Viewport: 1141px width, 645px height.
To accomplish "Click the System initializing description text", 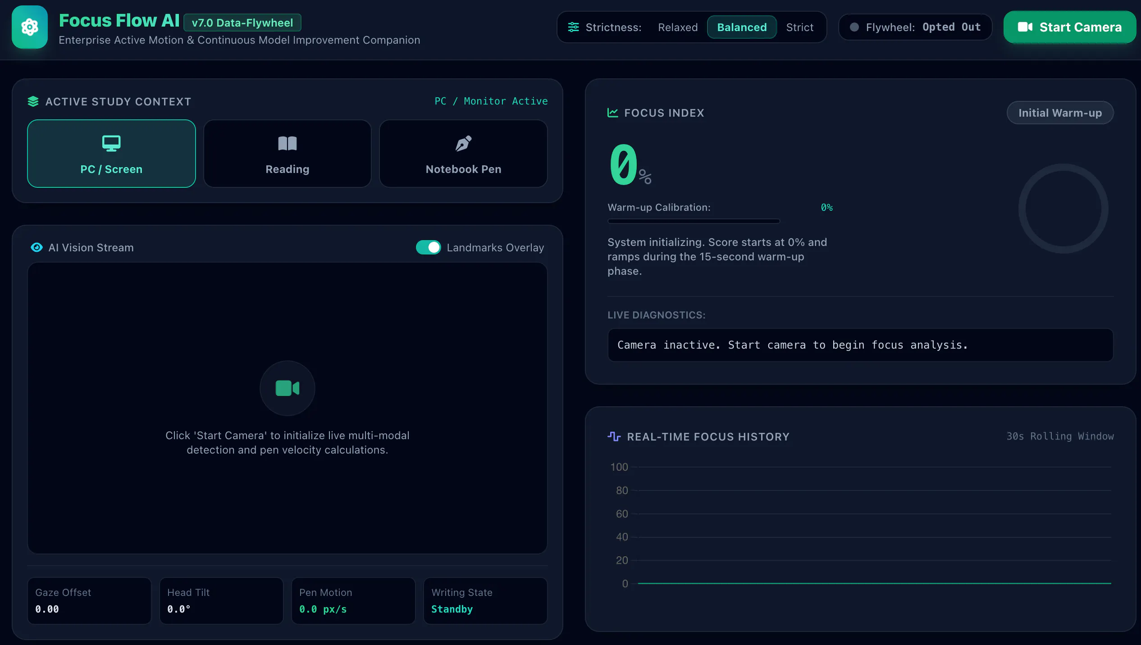I will pyautogui.click(x=717, y=257).
